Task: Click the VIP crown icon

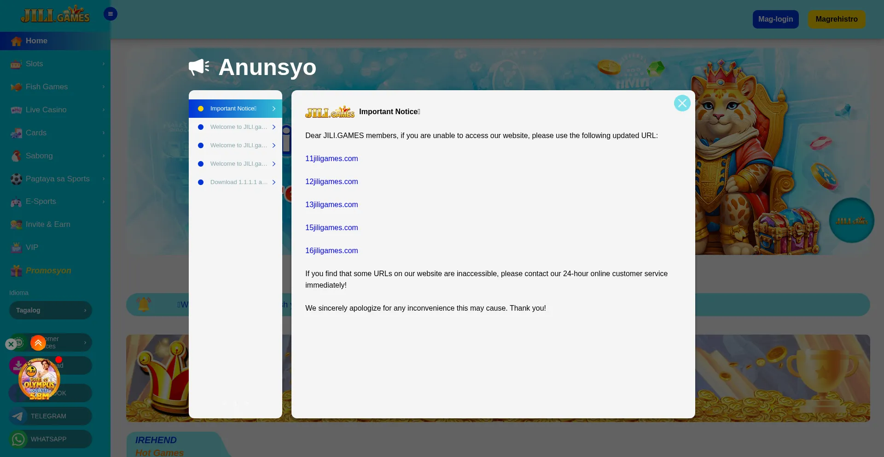Action: click(x=17, y=248)
